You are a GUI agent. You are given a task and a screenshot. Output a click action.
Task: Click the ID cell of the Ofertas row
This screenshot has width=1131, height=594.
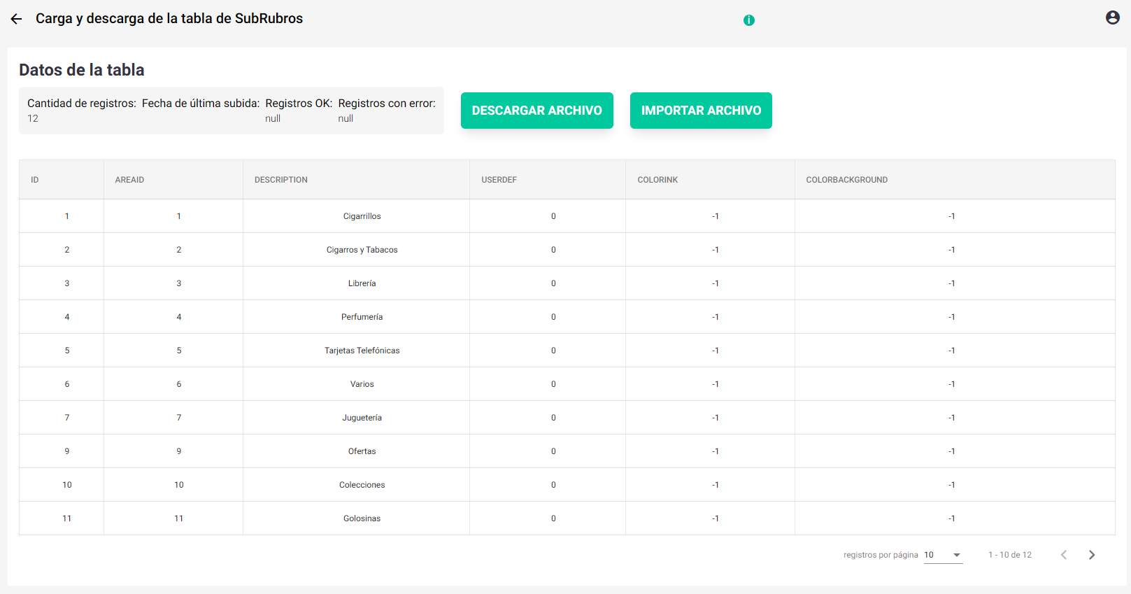(x=62, y=451)
